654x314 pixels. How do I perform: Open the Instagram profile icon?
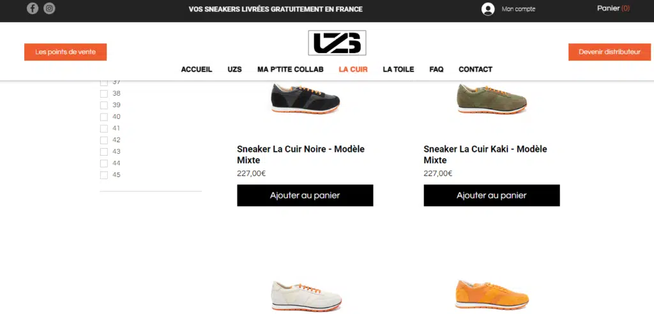49,8
